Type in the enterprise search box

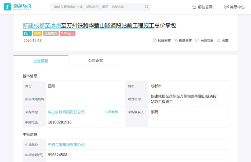tap(97, 7)
